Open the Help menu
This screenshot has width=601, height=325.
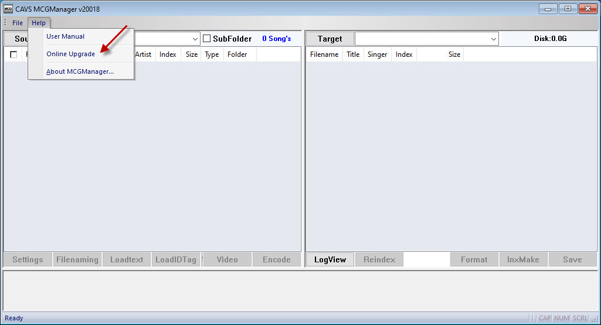(x=39, y=23)
